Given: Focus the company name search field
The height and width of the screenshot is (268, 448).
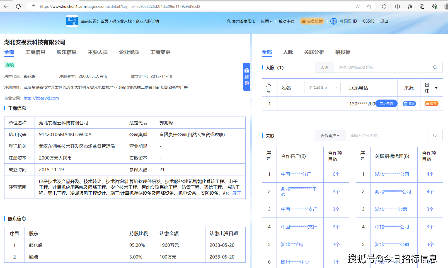Looking at the screenshot, I should [386, 136].
